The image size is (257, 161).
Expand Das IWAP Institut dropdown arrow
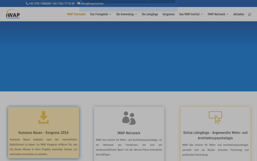pyautogui.click(x=202, y=14)
